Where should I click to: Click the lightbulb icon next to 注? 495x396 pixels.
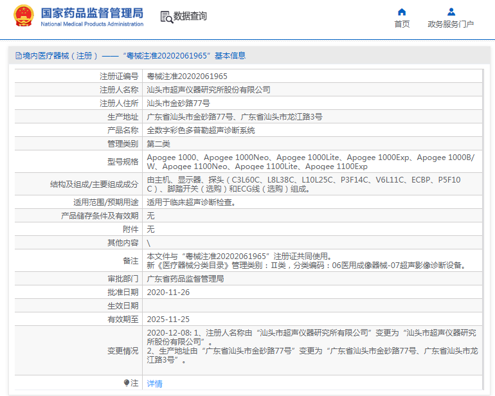point(126,383)
